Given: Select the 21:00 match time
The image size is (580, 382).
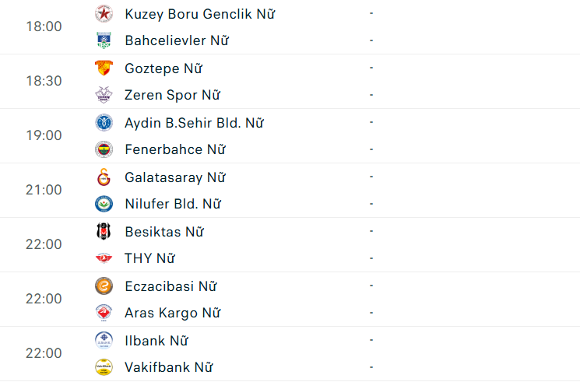Looking at the screenshot, I should (x=44, y=190).
